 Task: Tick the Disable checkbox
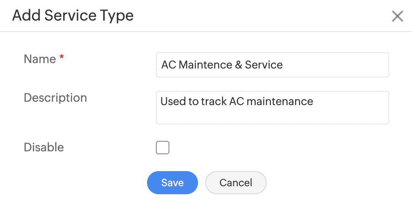[163, 148]
